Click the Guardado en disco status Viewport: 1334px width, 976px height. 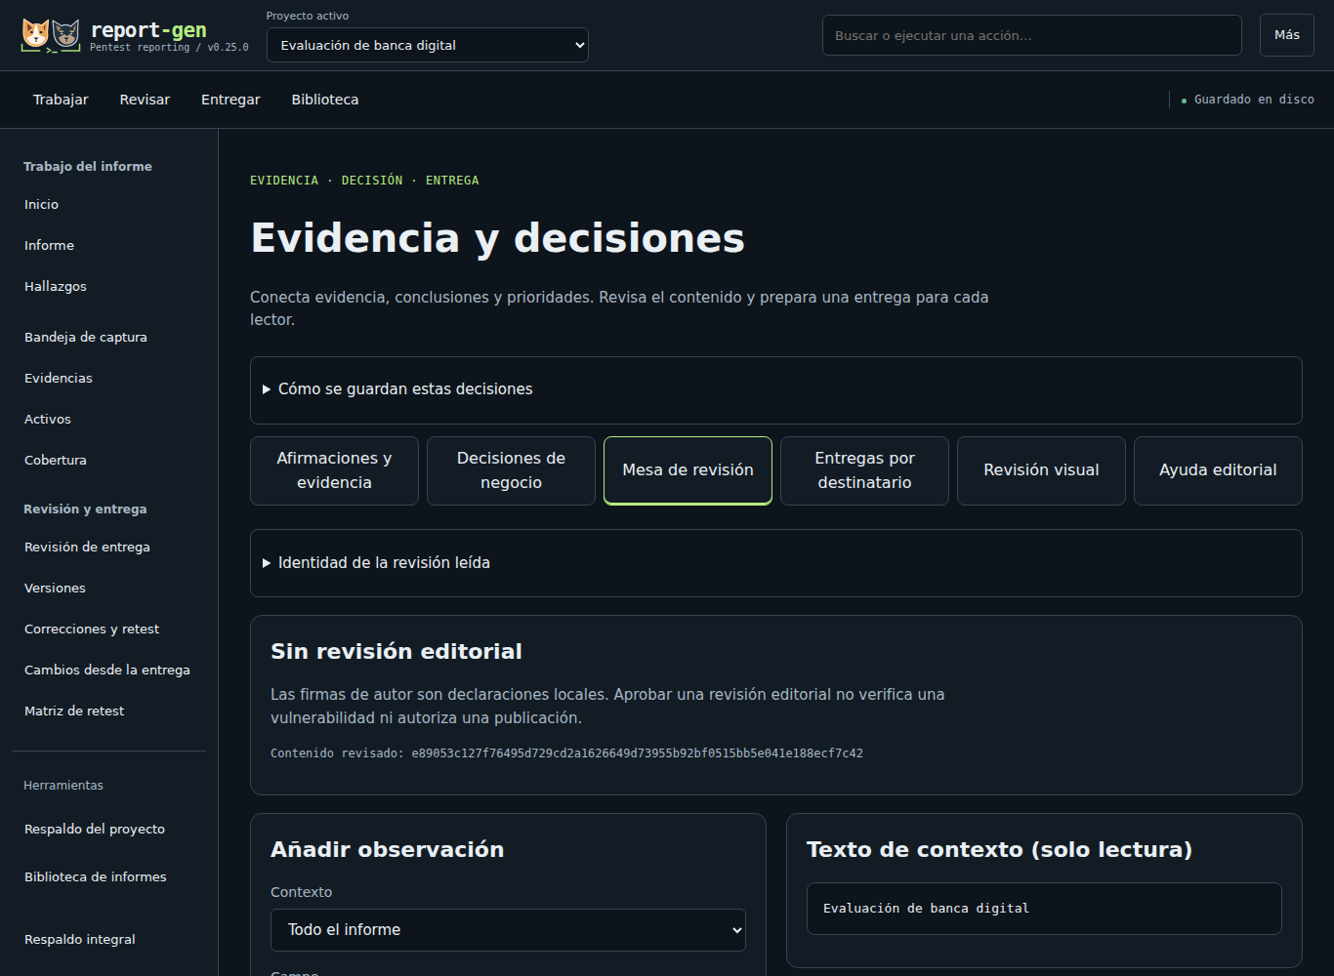(1248, 100)
